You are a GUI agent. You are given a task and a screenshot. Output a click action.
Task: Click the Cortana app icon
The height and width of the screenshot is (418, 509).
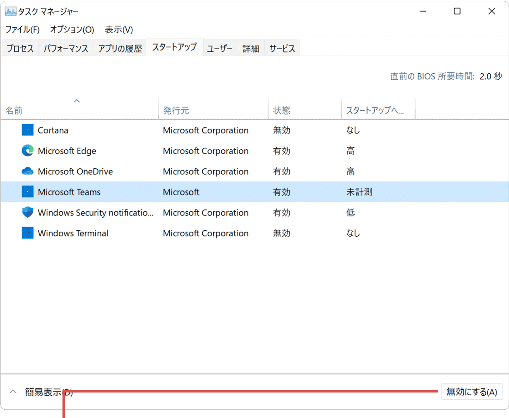pos(28,130)
